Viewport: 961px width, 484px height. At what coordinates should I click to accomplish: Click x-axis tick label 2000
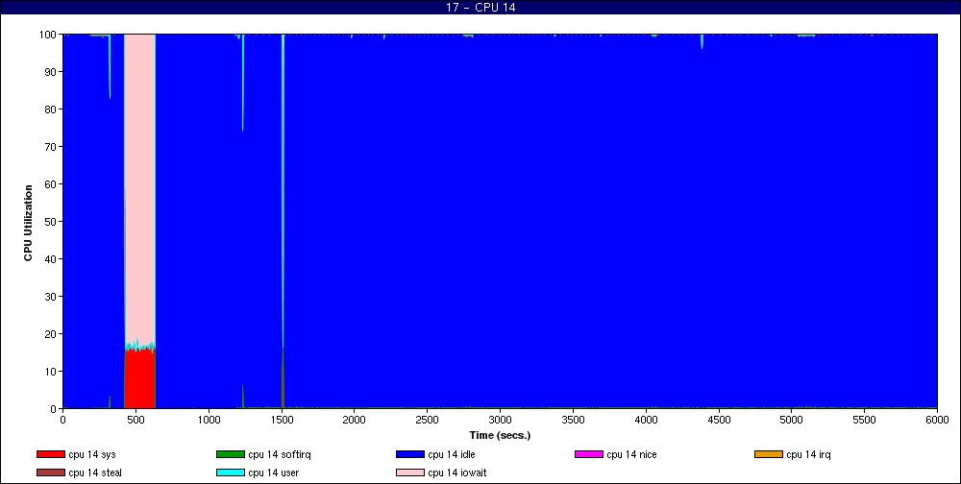click(355, 420)
